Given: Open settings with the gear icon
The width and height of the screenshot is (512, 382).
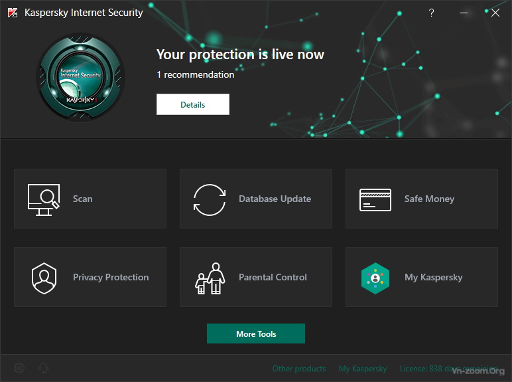Looking at the screenshot, I should (x=19, y=368).
